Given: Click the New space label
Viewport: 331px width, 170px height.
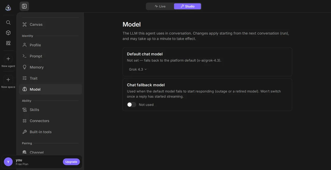Looking at the screenshot, I should 8,87.
